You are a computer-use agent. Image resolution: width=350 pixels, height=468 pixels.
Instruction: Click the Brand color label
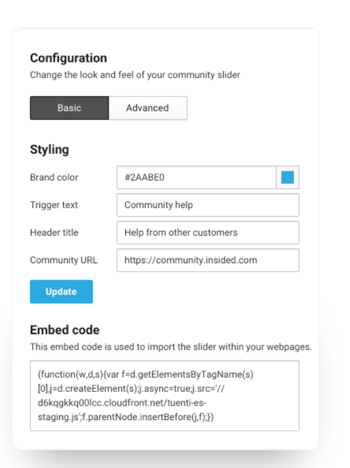pyautogui.click(x=54, y=177)
